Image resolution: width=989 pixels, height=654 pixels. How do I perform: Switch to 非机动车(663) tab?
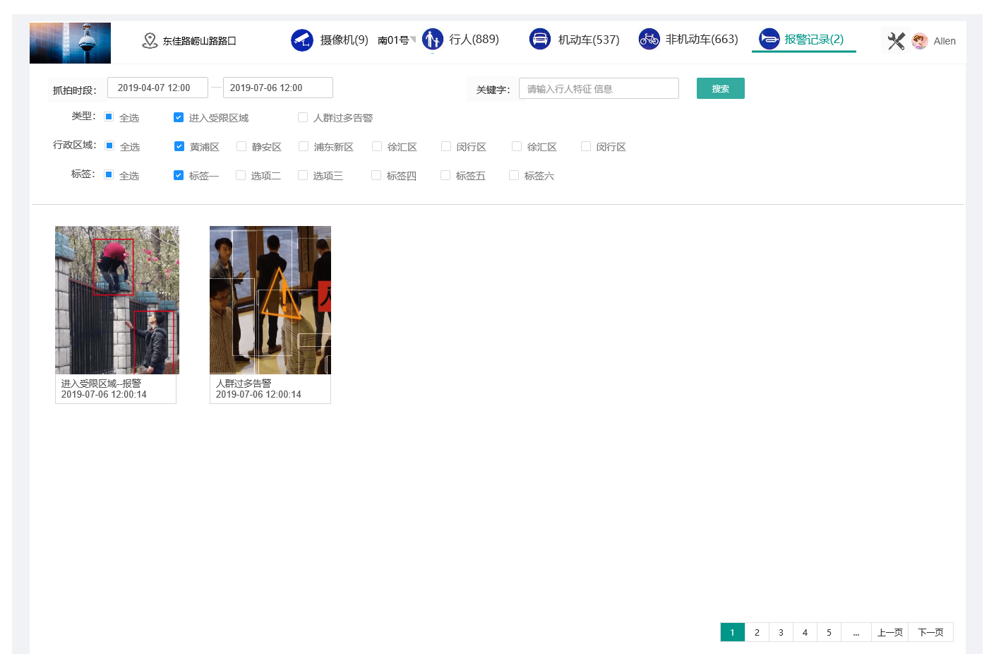coord(702,40)
